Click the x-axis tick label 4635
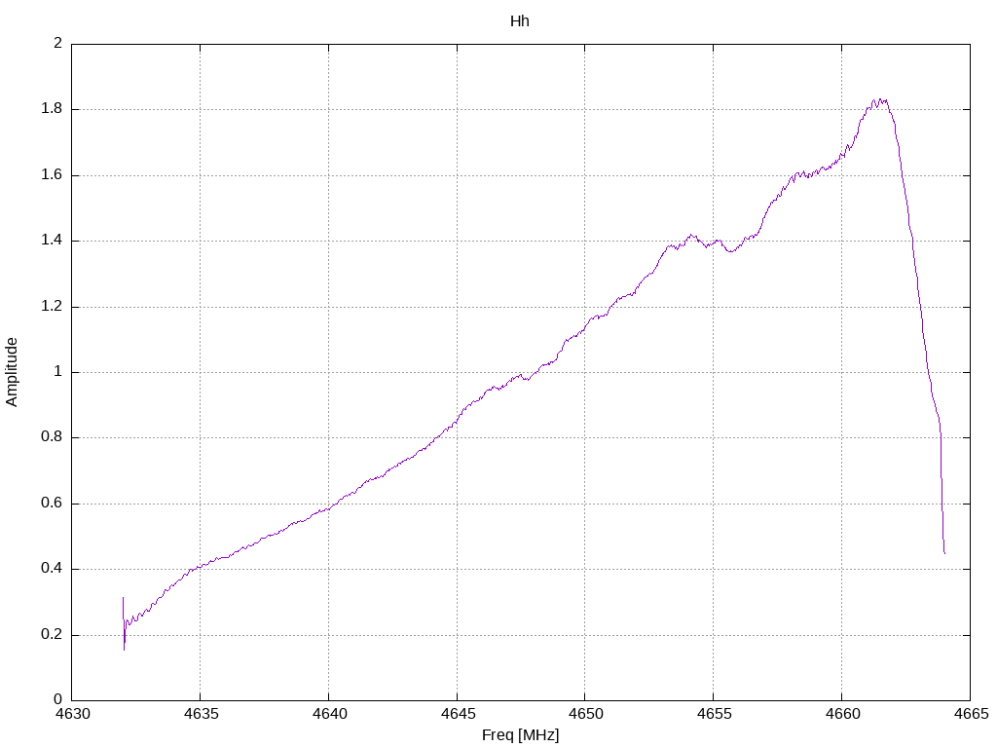 coord(201,714)
